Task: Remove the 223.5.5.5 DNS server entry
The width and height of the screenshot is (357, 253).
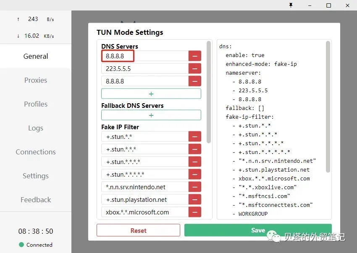Action: click(194, 68)
